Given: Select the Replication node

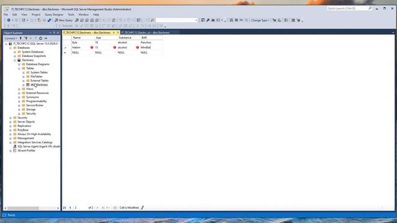Looking at the screenshot, I should coord(24,126).
